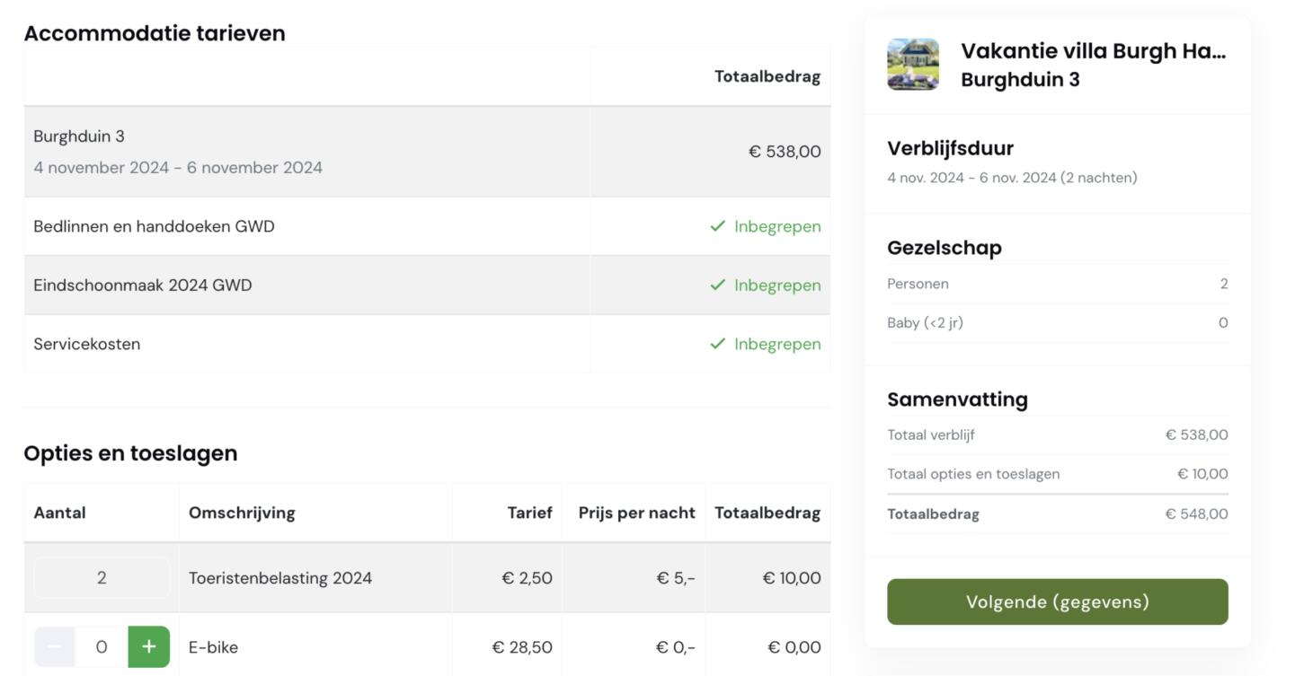
Task: Click the Omschrijving column header
Action: pyautogui.click(x=242, y=514)
